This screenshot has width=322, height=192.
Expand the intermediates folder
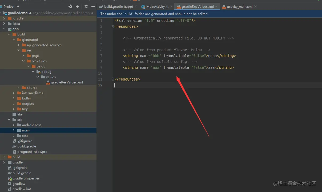click(x=14, y=93)
